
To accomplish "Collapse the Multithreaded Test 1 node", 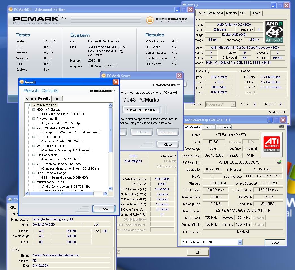I will click(34, 182).
